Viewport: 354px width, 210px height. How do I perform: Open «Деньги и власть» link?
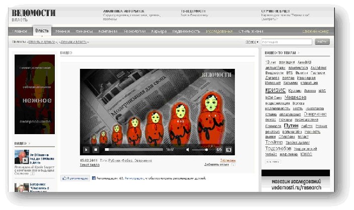[x=74, y=42]
